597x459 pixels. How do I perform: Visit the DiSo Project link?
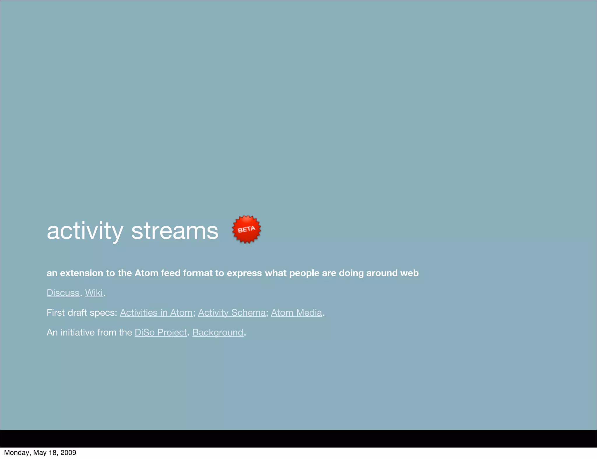tap(161, 332)
